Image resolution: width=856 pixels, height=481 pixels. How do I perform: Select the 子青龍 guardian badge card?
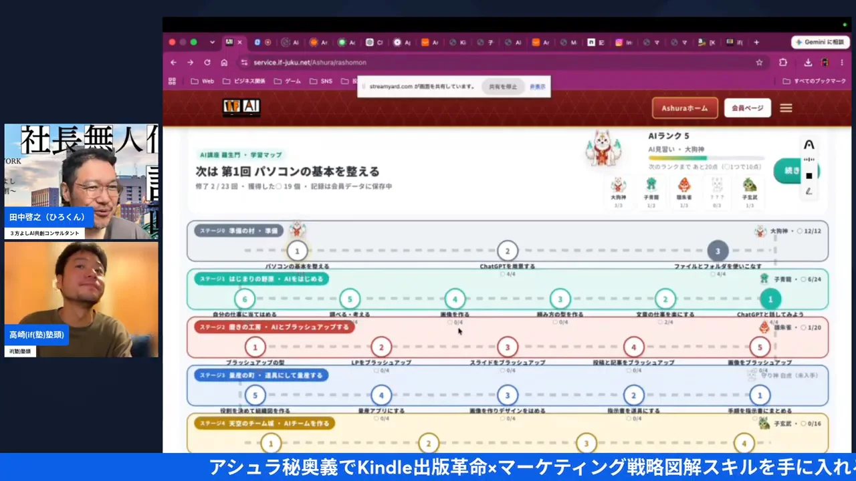[651, 192]
